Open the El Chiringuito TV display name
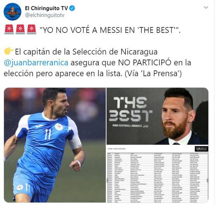The image size is (217, 205). tap(46, 8)
